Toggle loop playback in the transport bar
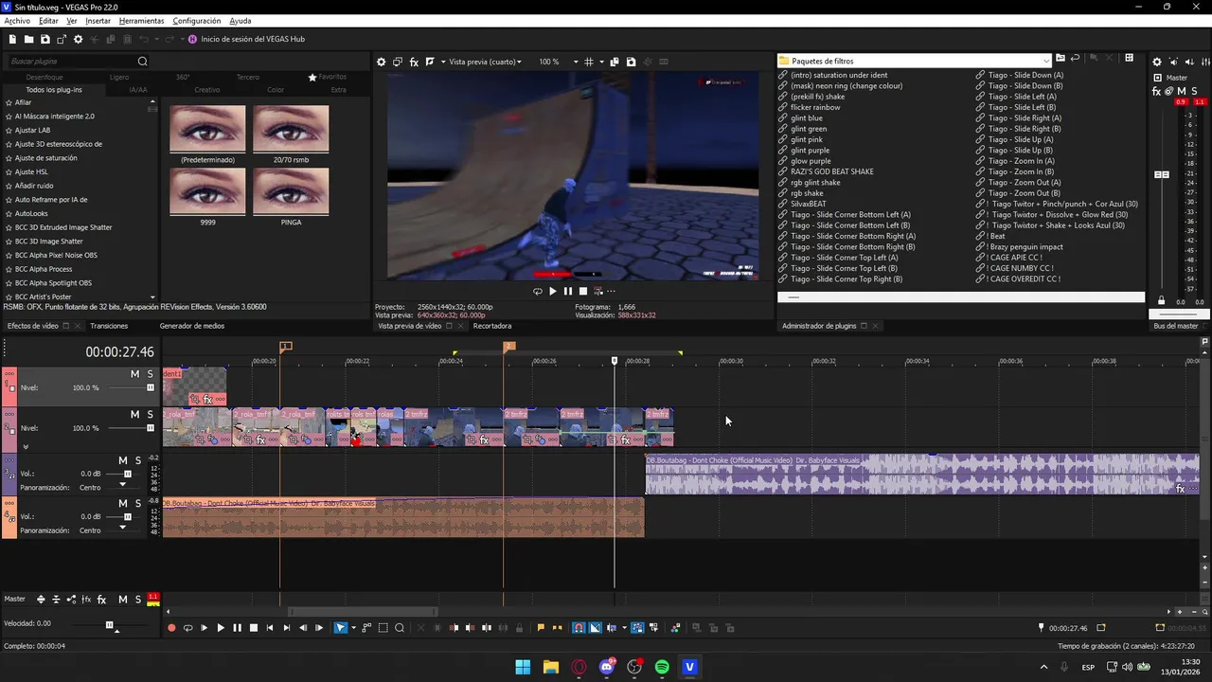Screen dimensions: 1212x682 pyautogui.click(x=187, y=628)
